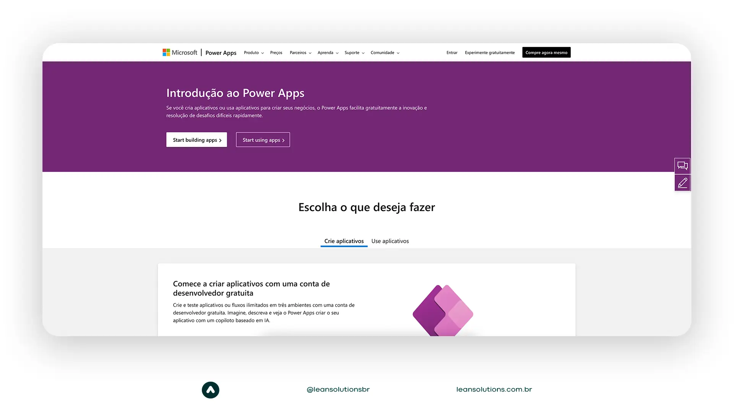Viewport: 734px width, 413px height.
Task: Click the chat/feedback icon on right sidebar
Action: click(683, 166)
